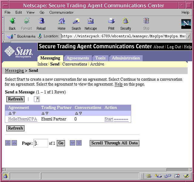Click Scroll Through All Data button

[x=115, y=143]
